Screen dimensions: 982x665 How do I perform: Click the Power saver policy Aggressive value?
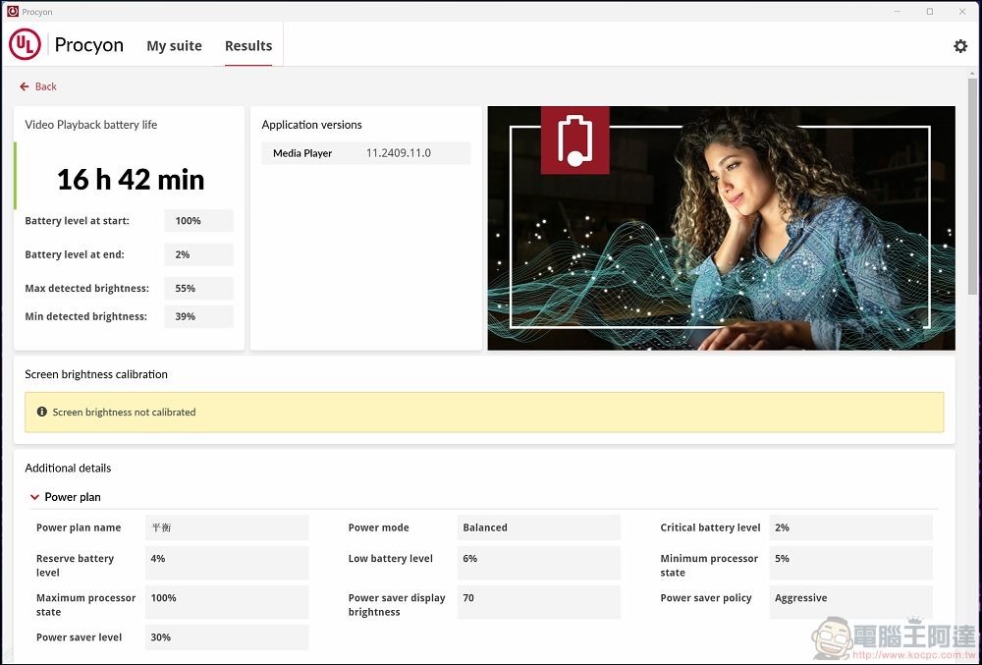coord(849,598)
